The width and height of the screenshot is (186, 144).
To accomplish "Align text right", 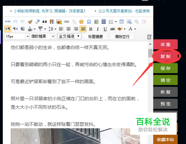I will point(76,29).
